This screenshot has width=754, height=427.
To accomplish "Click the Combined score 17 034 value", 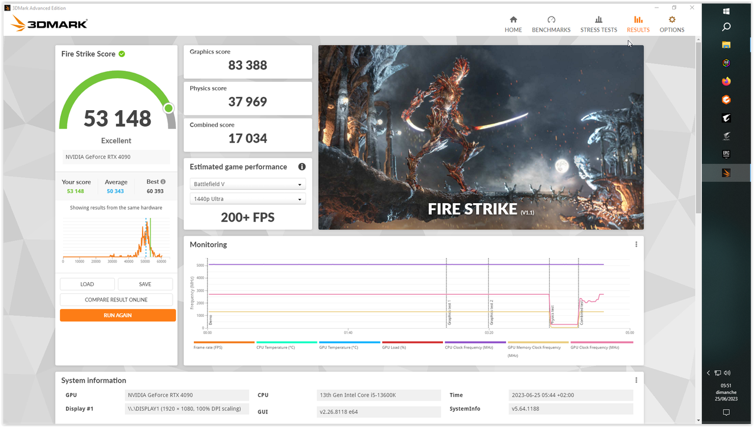I will point(247,138).
